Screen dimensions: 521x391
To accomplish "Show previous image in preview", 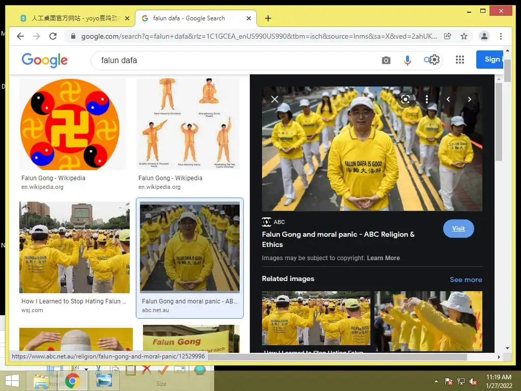I will coord(448,99).
